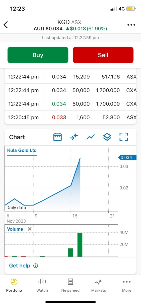Tap the KGD ASX ticker title
The height and width of the screenshot is (306, 141).
pos(69,22)
